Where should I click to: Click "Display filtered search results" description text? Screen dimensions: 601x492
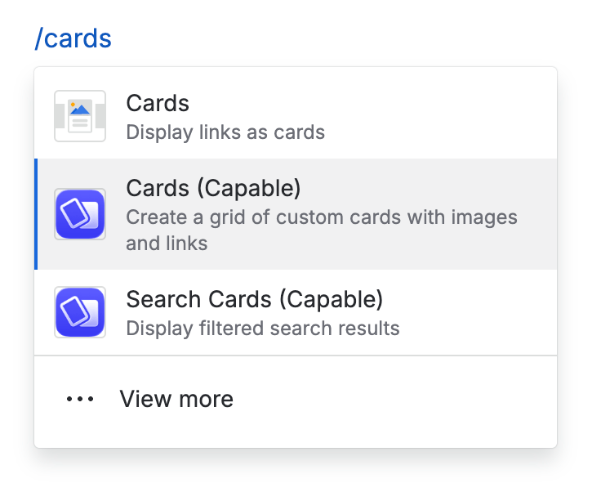tap(262, 329)
